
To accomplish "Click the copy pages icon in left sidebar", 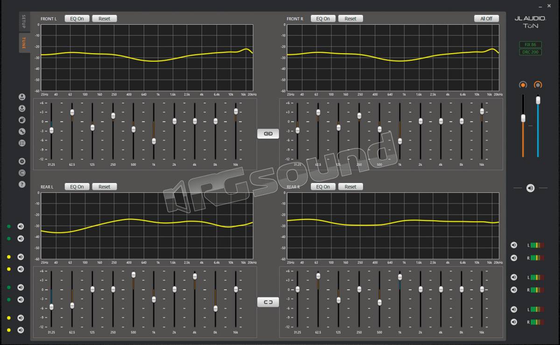I will 22,120.
